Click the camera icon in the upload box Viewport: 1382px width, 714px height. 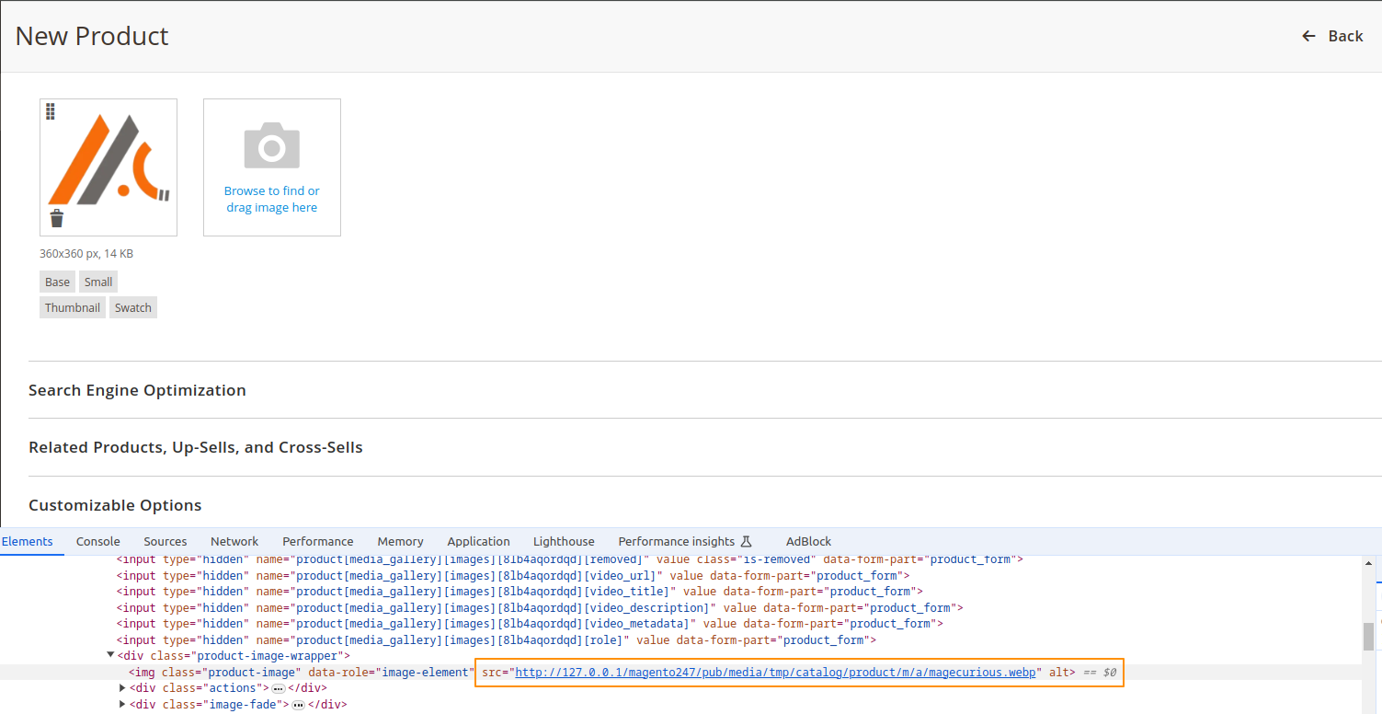[x=271, y=145]
